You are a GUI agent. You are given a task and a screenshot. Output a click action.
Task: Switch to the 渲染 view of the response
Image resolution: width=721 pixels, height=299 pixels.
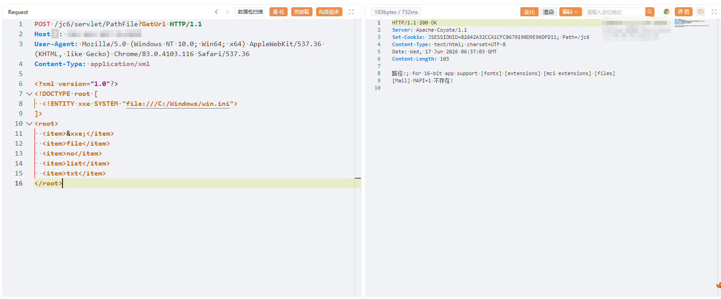tap(548, 12)
